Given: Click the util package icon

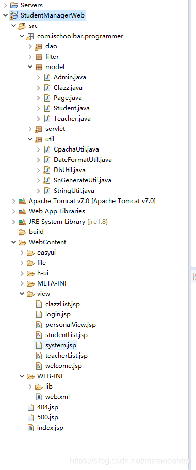Looking at the screenshot, I should tap(39, 139).
